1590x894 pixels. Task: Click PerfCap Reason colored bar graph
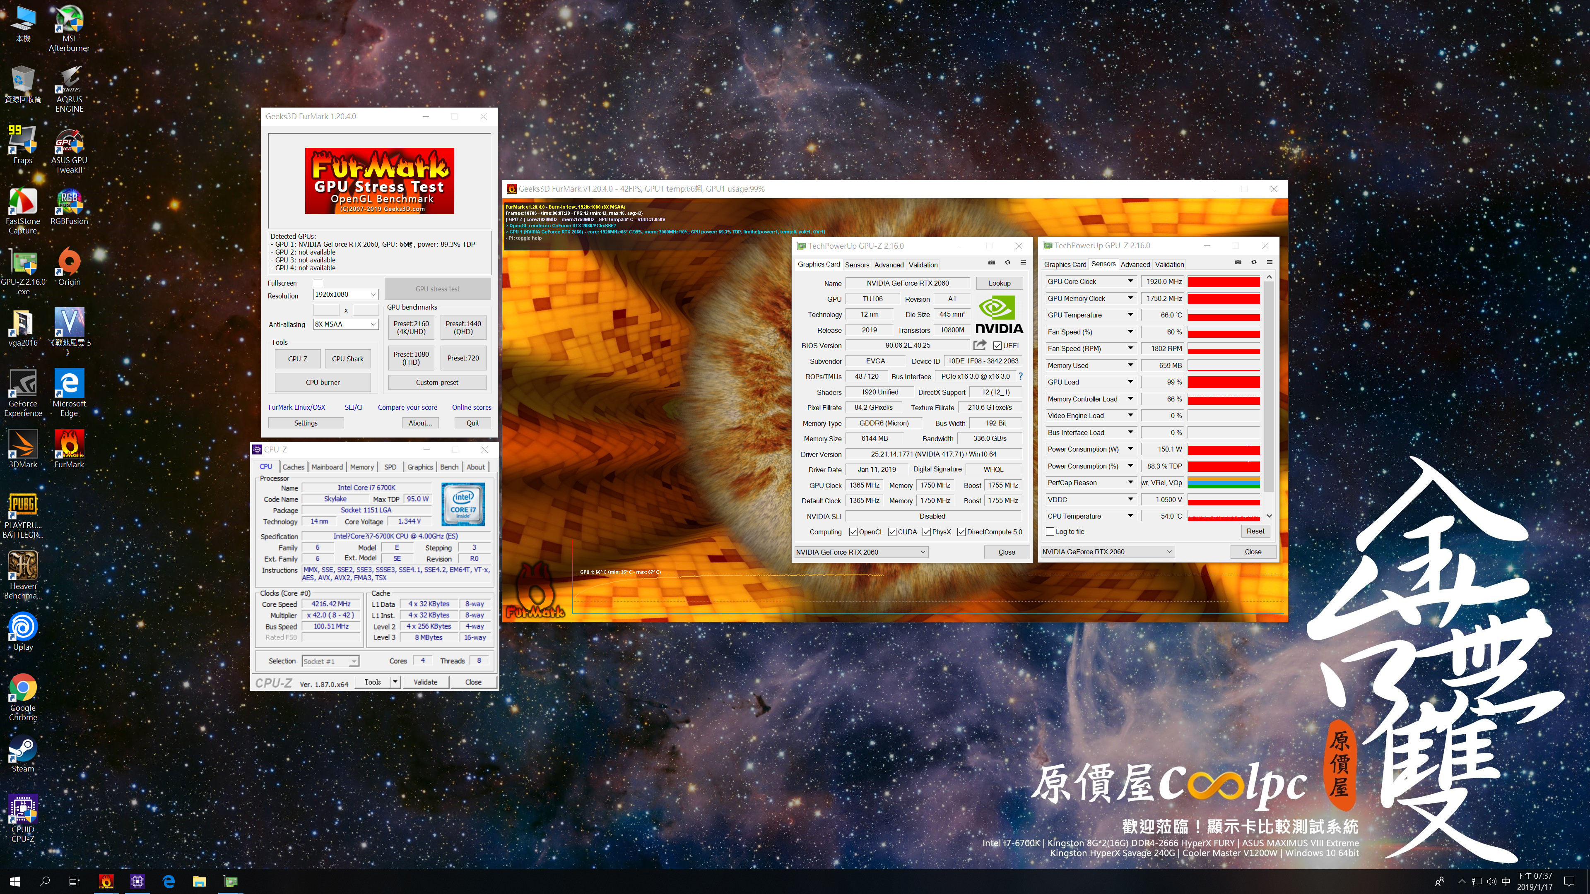pos(1224,483)
